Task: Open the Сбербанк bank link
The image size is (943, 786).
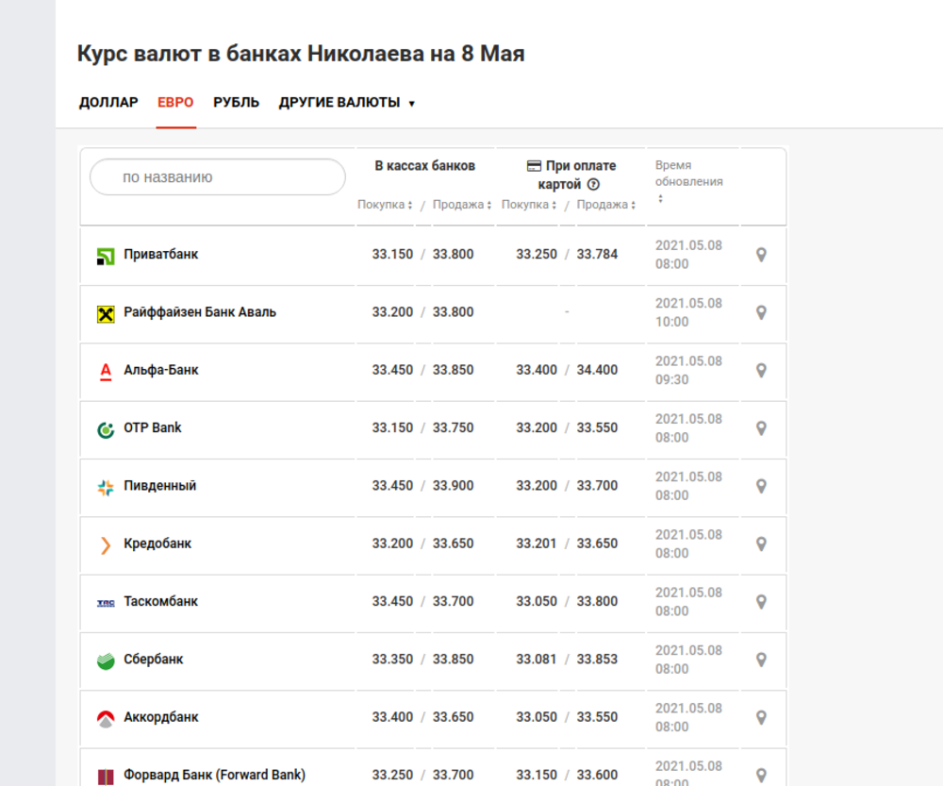Action: (x=154, y=659)
